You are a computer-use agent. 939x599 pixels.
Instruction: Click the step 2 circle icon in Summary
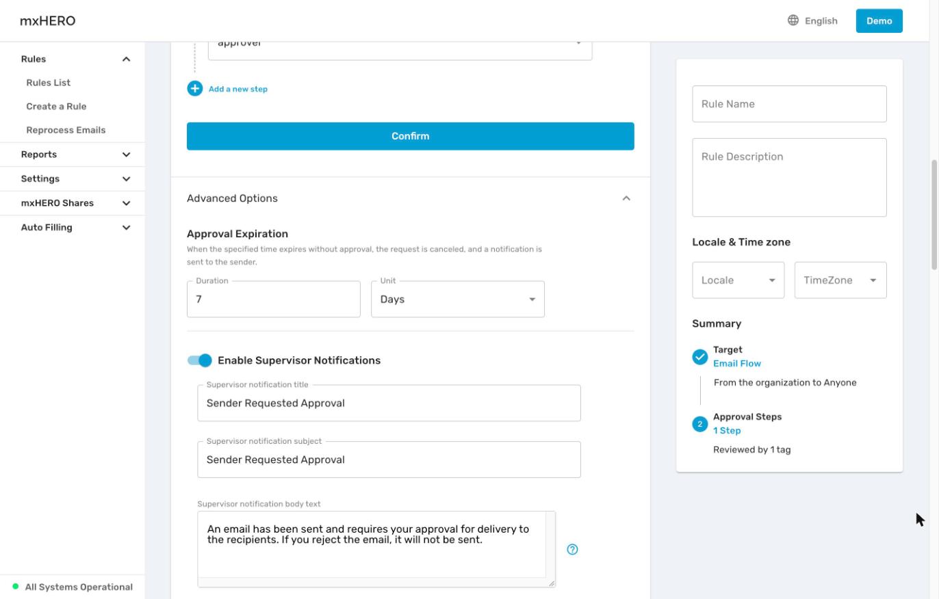click(x=699, y=424)
